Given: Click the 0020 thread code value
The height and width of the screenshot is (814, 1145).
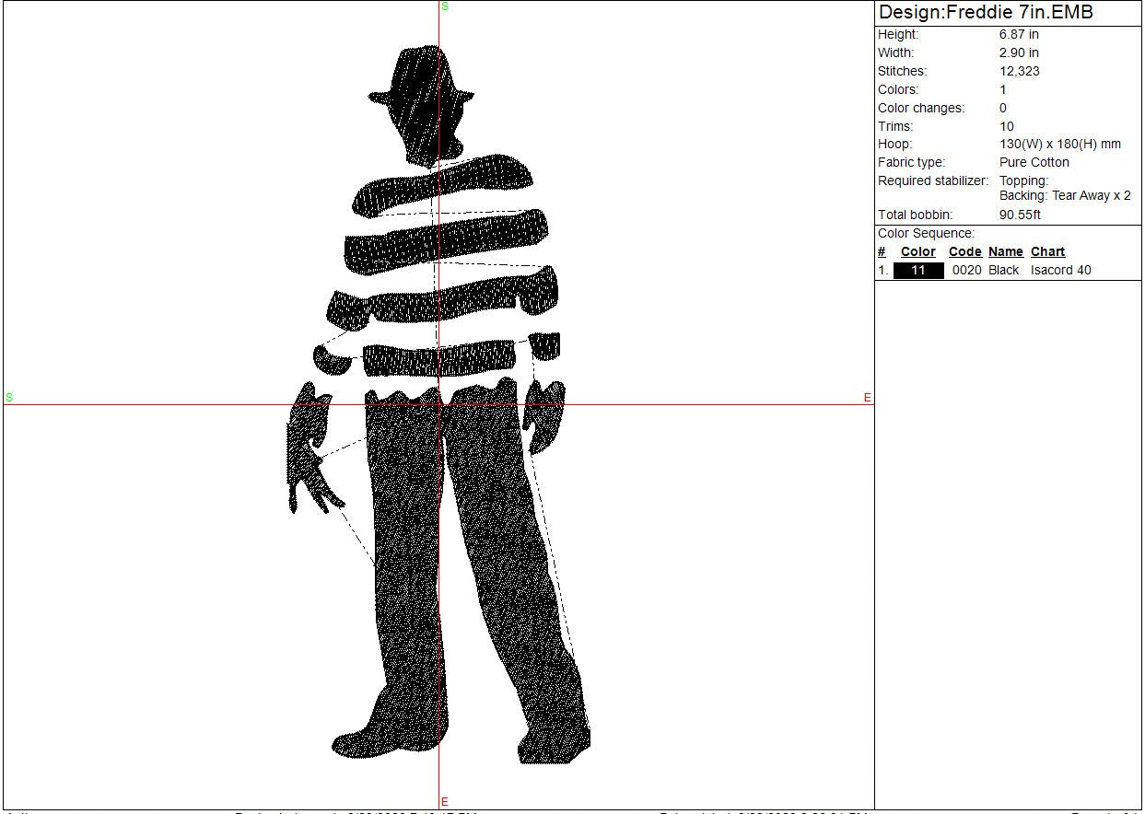Looking at the screenshot, I should pos(966,270).
